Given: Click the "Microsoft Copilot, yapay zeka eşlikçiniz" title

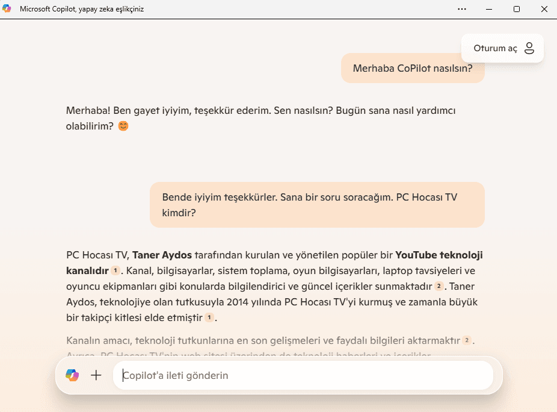Looking at the screenshot, I should 82,9.
